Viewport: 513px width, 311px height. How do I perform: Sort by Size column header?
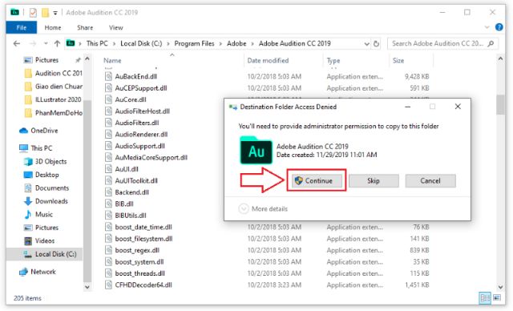click(398, 60)
